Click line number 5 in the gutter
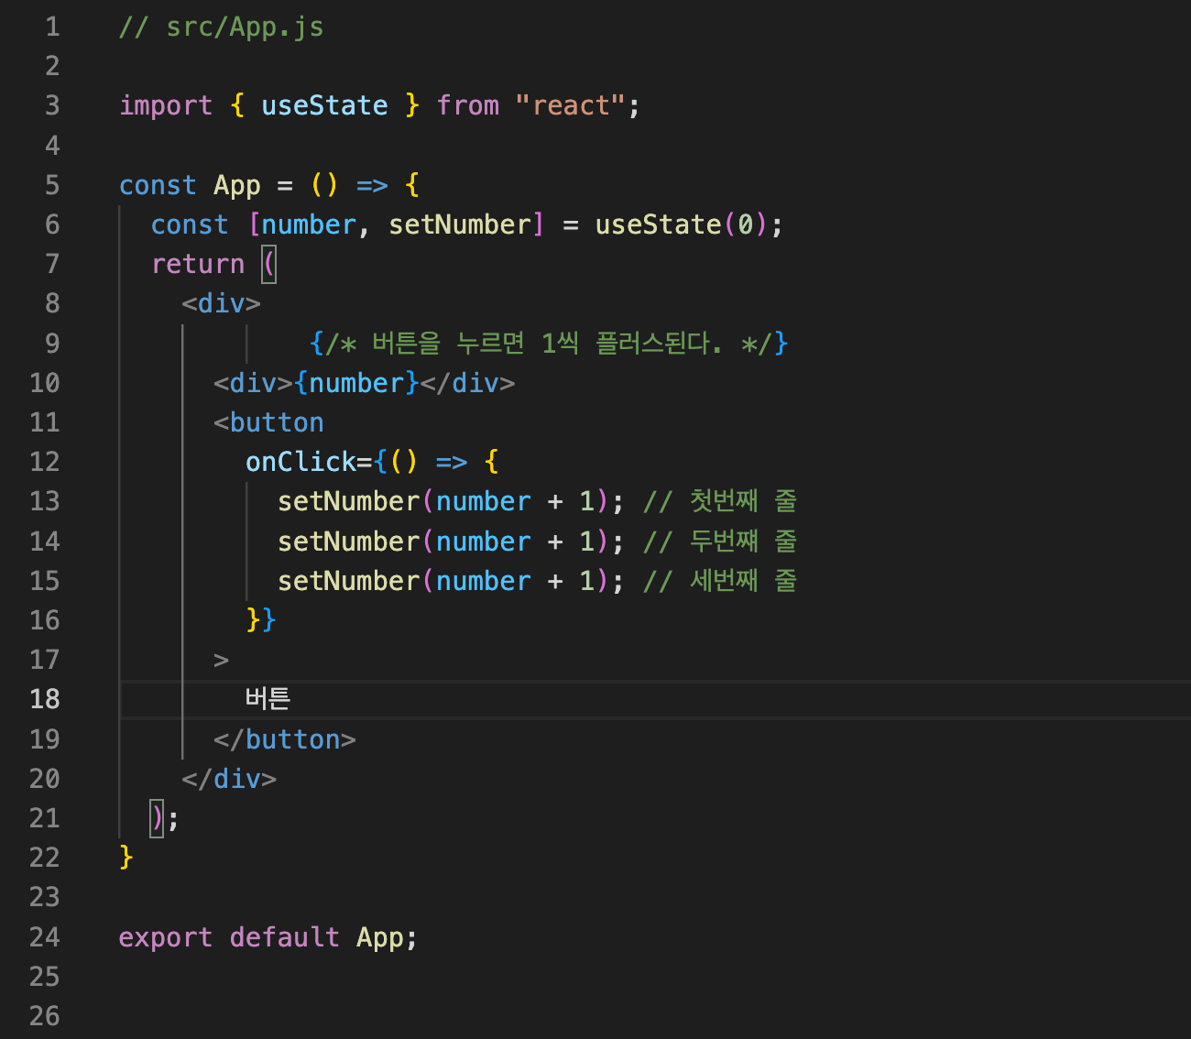Viewport: 1191px width, 1039px height. (x=52, y=186)
